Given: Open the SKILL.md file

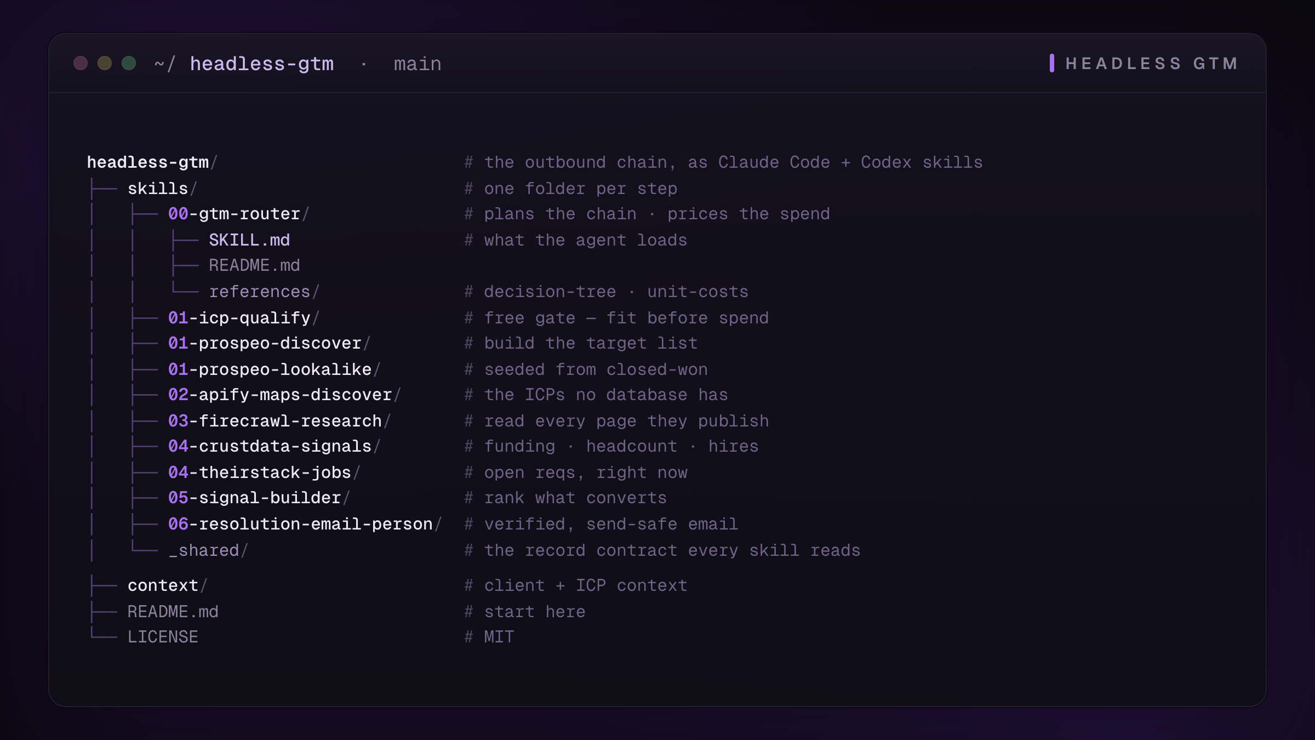Looking at the screenshot, I should coord(249,241).
